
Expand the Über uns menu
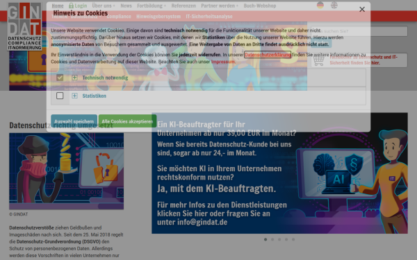coord(104,6)
